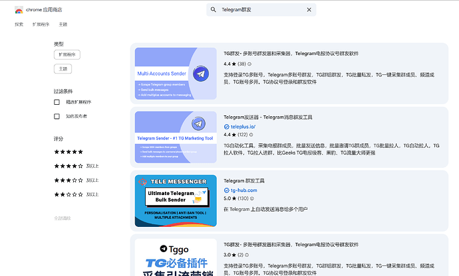Click the 4.4 star rating with 38 reviews
Image resolution: width=459 pixels, height=276 pixels.
pos(235,64)
